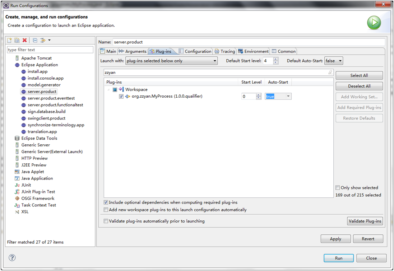Open the Plug-ins tab
This screenshot has width=394, height=271.
pyautogui.click(x=161, y=51)
